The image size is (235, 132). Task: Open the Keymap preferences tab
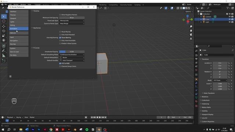coord(19,44)
